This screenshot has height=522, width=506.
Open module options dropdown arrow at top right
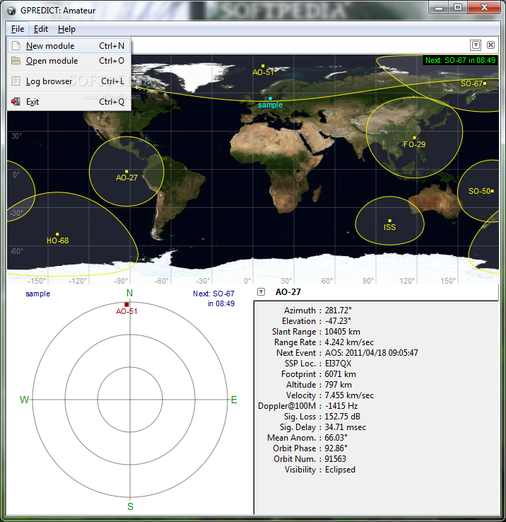(476, 45)
